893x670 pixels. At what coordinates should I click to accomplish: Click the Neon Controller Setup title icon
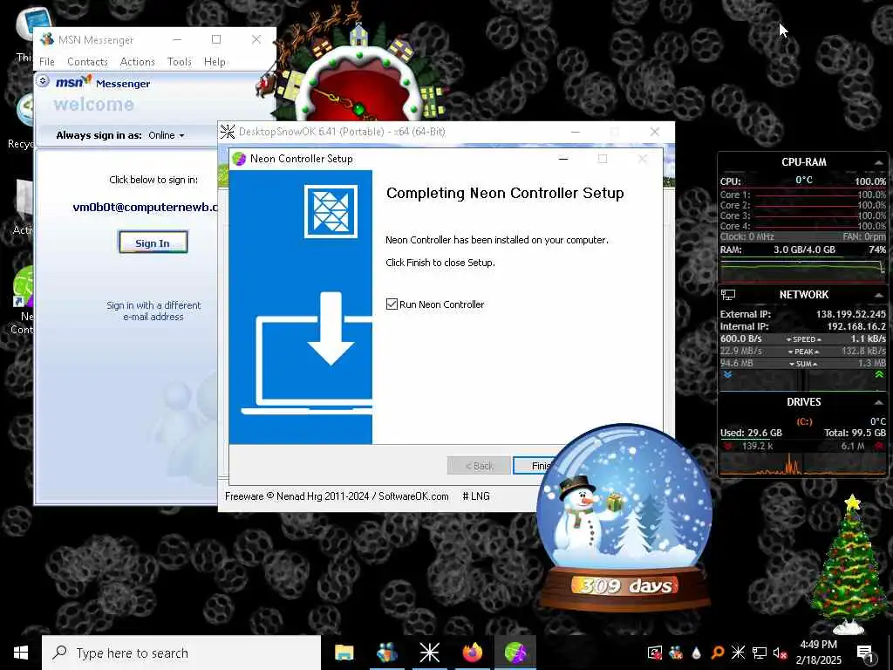coord(239,159)
